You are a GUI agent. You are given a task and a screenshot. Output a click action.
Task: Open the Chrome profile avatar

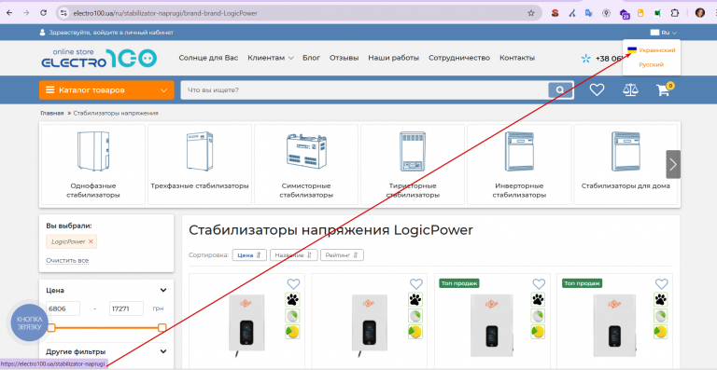click(x=700, y=13)
